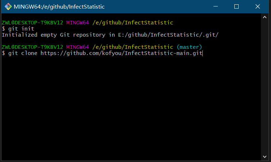Click the empty black terminal area

(131, 107)
